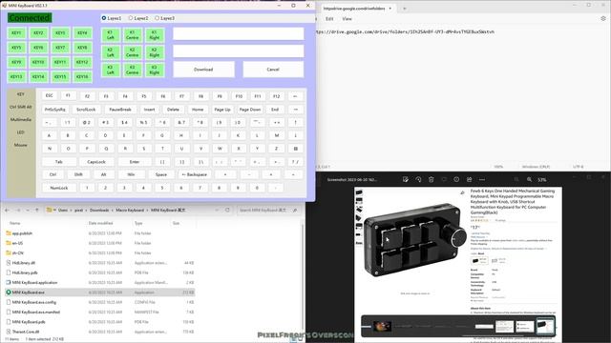This screenshot has height=343, width=611.
Task: Select the K1 Left knob button
Action: click(x=111, y=35)
